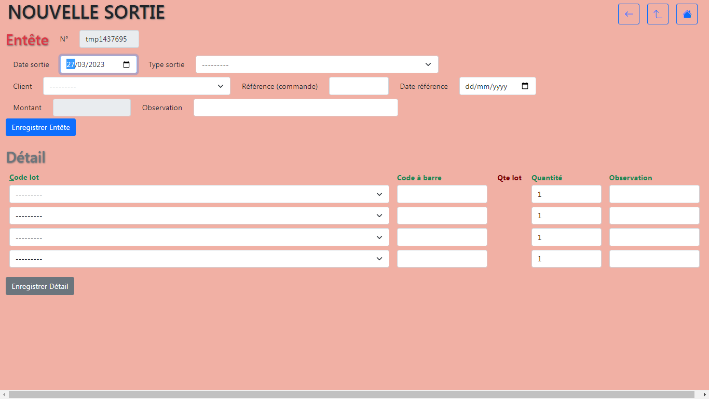Expand the second Code lot dropdown
709x399 pixels.
199,216
